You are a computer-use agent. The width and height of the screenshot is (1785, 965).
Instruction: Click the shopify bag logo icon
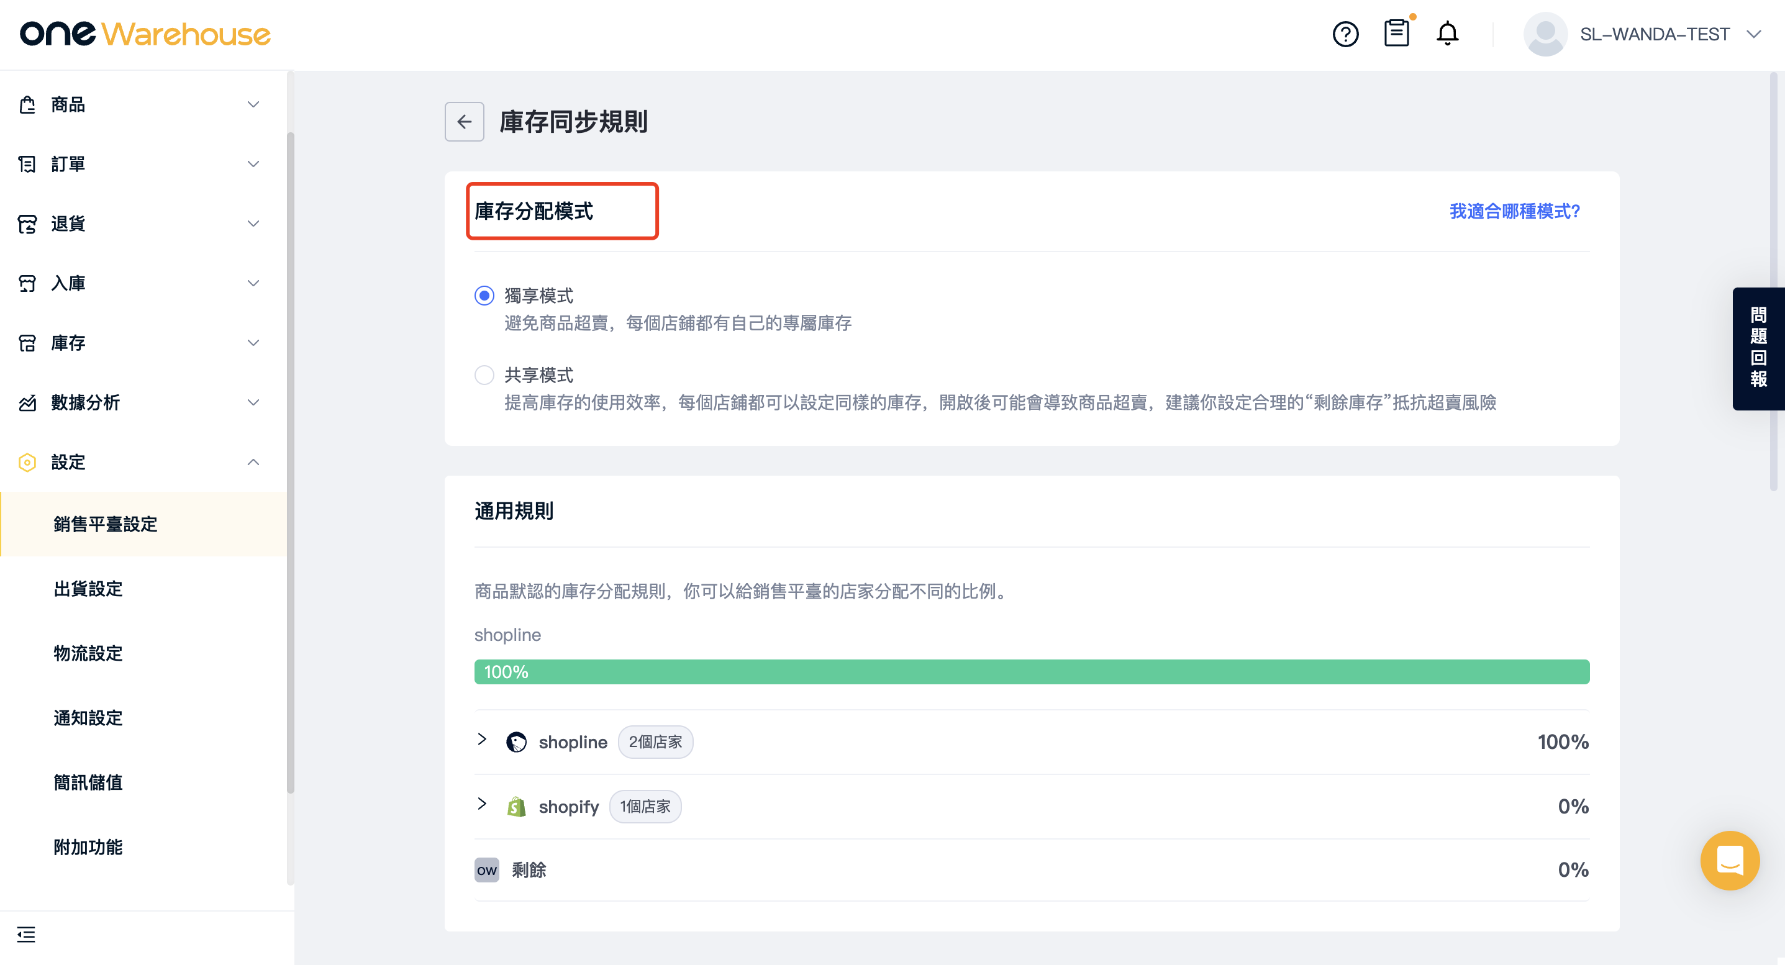tap(516, 807)
